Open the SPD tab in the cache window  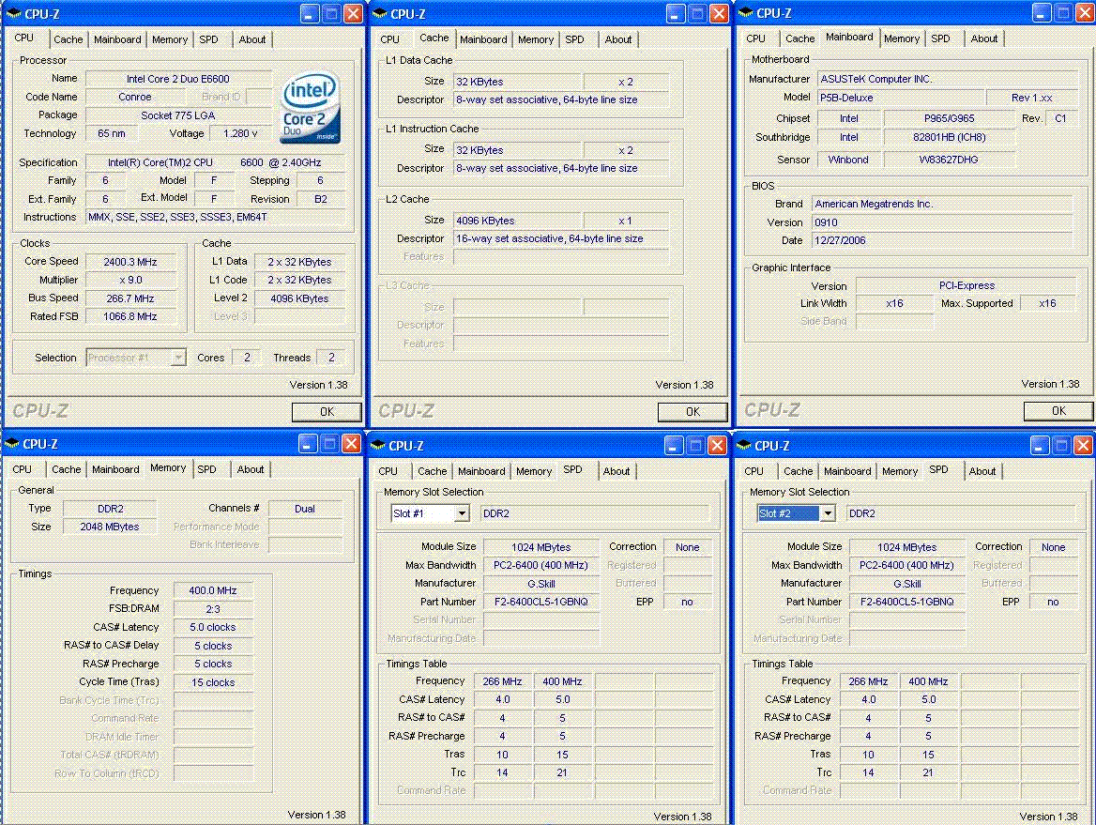(574, 39)
